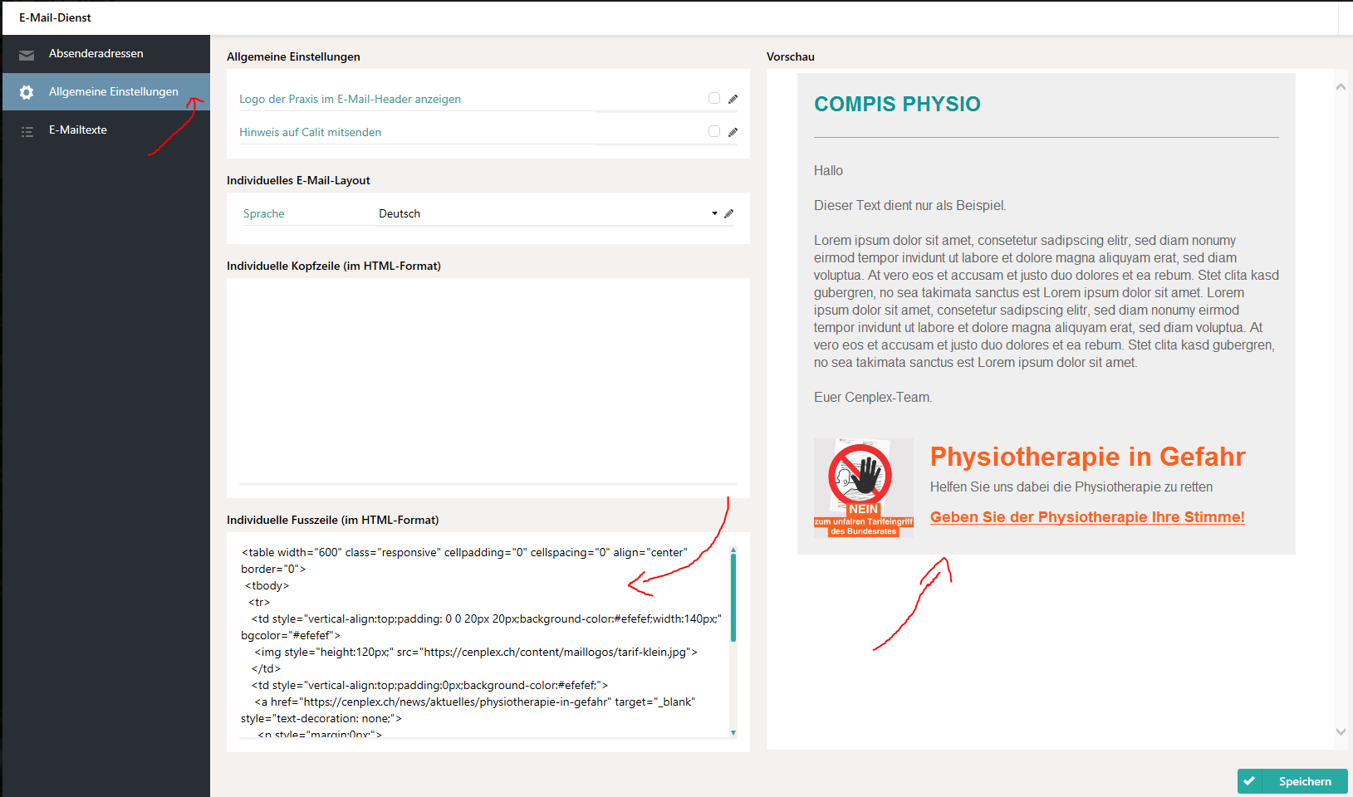Open link Geben Sie der Physiotherapie Ihre Stimme
Viewport: 1353px width, 797px height.
pyautogui.click(x=1086, y=517)
